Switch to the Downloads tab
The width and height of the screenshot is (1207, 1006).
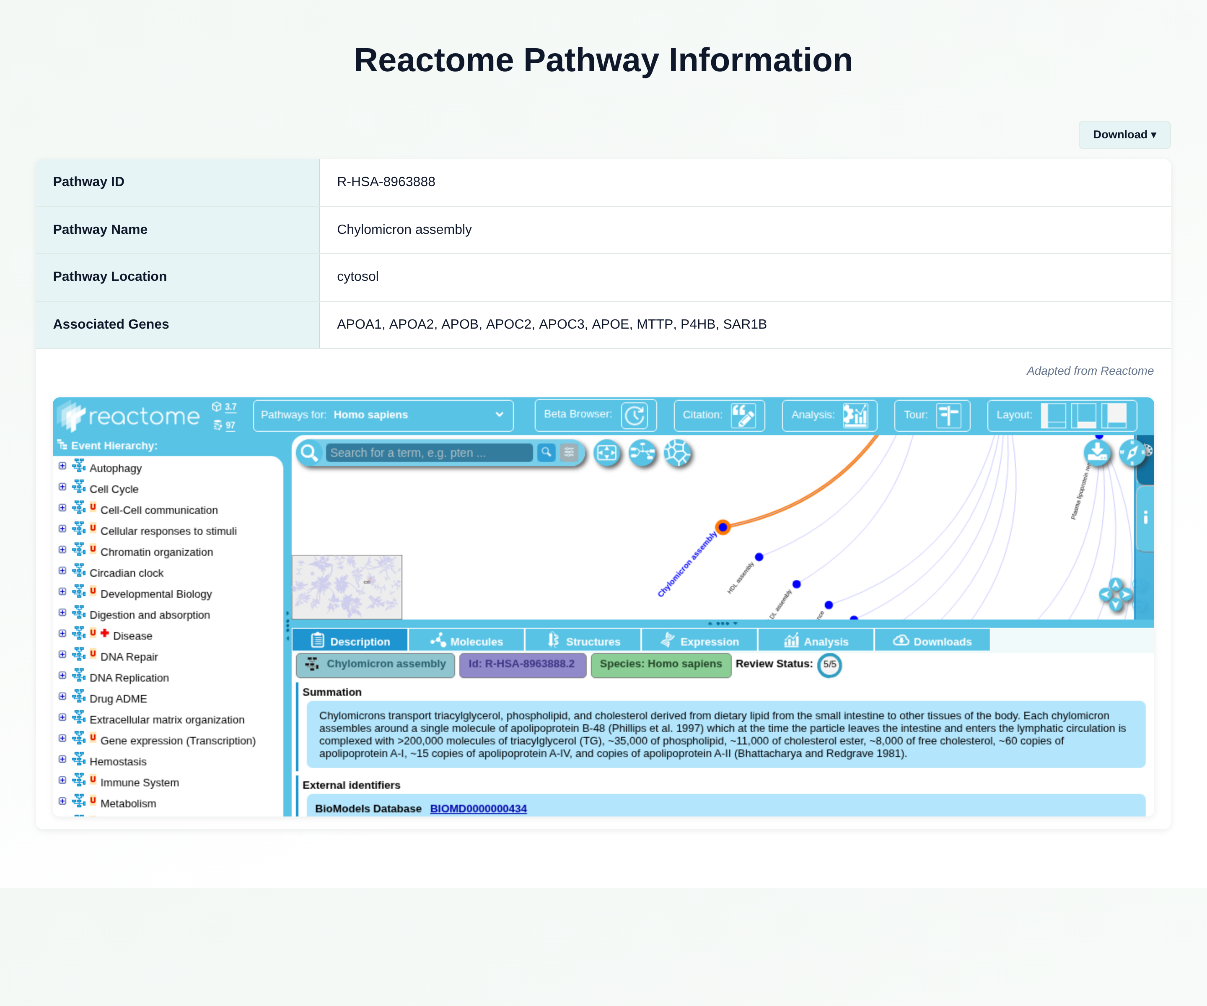[x=932, y=640]
